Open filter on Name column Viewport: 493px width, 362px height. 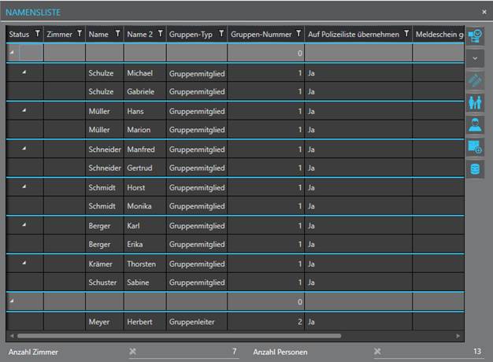pyautogui.click(x=117, y=34)
